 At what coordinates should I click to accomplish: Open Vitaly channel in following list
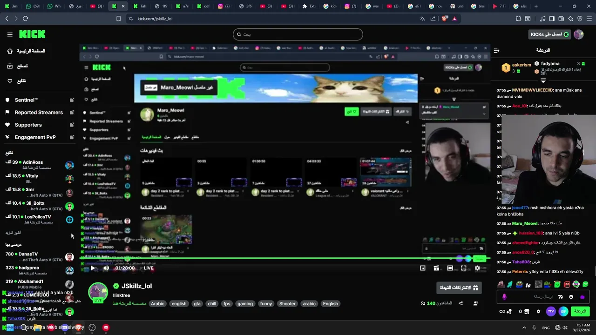pos(40,179)
